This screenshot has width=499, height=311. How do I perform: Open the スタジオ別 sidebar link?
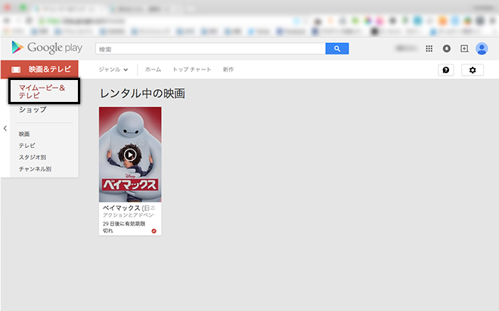coord(33,157)
